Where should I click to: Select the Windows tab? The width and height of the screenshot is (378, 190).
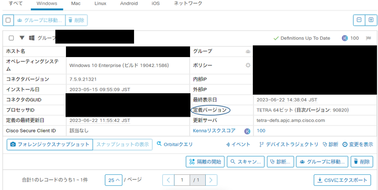pos(47,4)
